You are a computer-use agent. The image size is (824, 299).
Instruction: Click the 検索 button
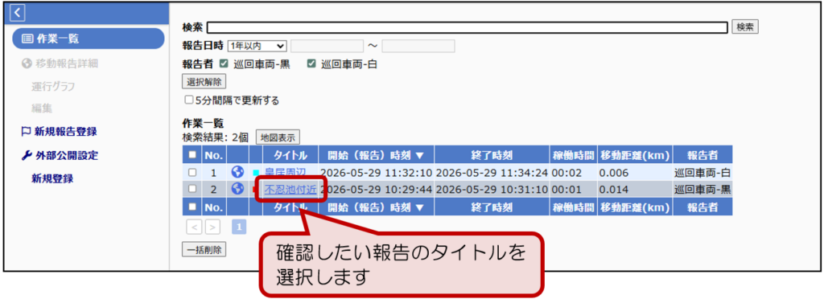(x=744, y=27)
